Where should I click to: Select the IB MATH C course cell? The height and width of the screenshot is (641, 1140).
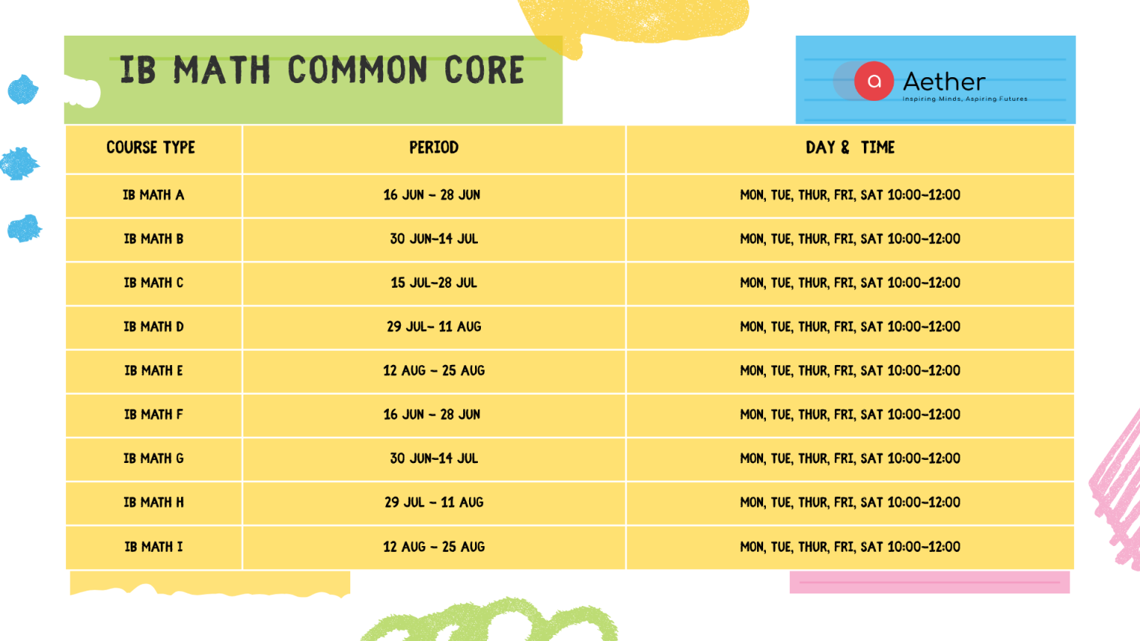(154, 283)
